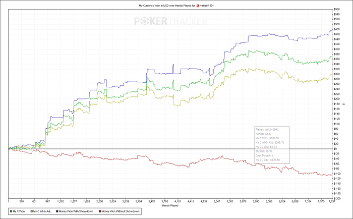353x219 pixels.
Task: Click tooltip line 'Hands: 7,837'
Action: (x=263, y=134)
